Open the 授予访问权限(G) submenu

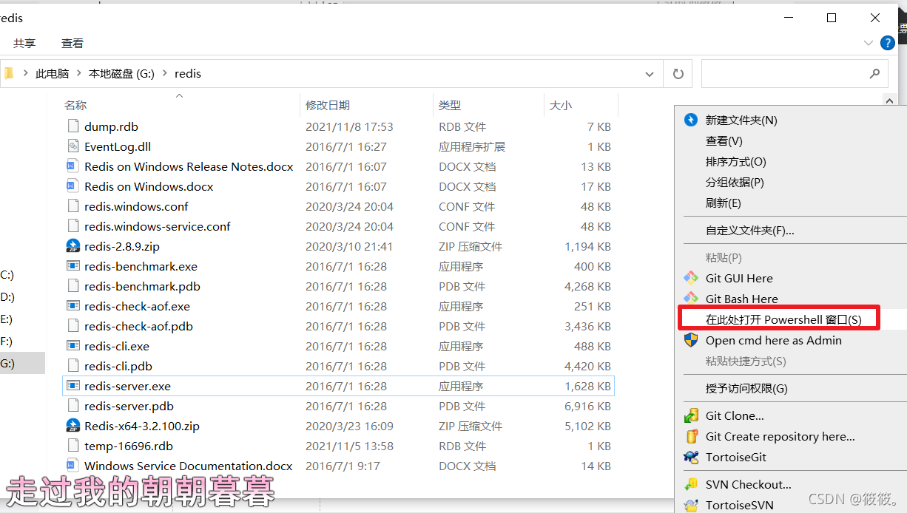[746, 388]
